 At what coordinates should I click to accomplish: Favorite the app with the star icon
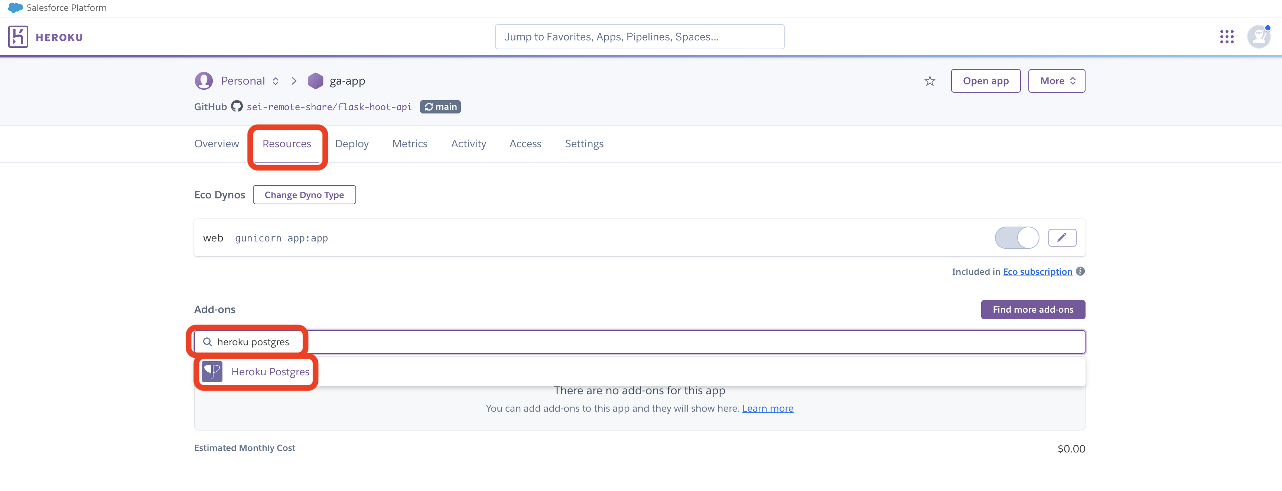click(x=930, y=81)
